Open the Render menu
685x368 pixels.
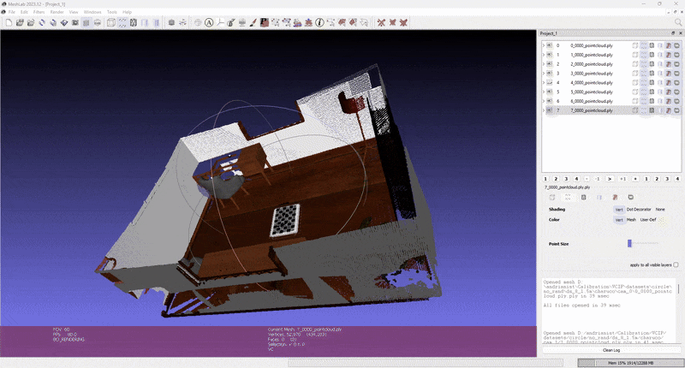point(57,12)
